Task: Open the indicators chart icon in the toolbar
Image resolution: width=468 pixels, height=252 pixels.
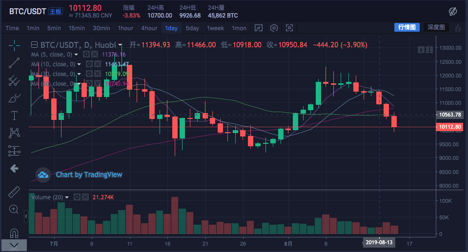Action: pyautogui.click(x=258, y=28)
